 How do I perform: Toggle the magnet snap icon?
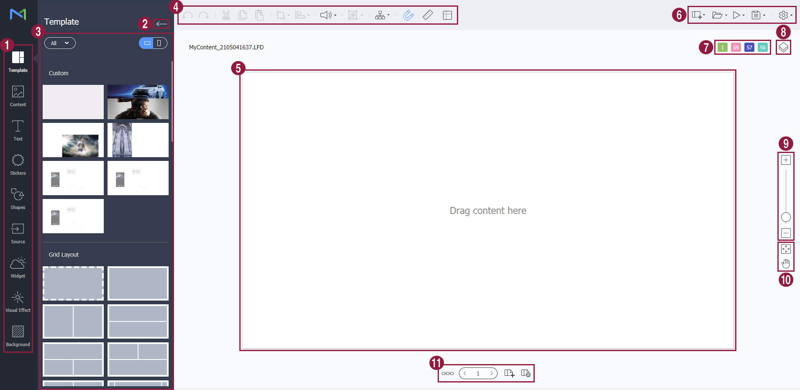[x=408, y=15]
